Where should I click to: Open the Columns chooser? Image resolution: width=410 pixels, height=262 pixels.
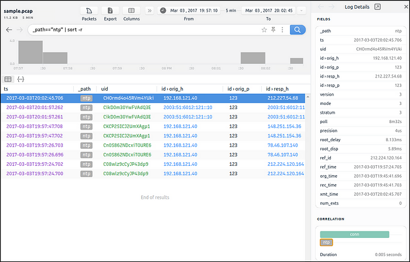(131, 11)
